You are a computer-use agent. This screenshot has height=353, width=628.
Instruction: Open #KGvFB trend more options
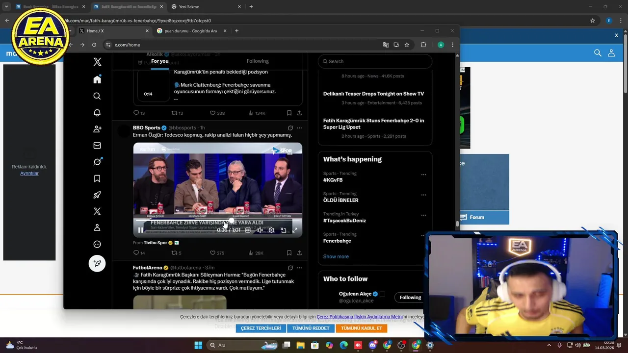coord(423,175)
